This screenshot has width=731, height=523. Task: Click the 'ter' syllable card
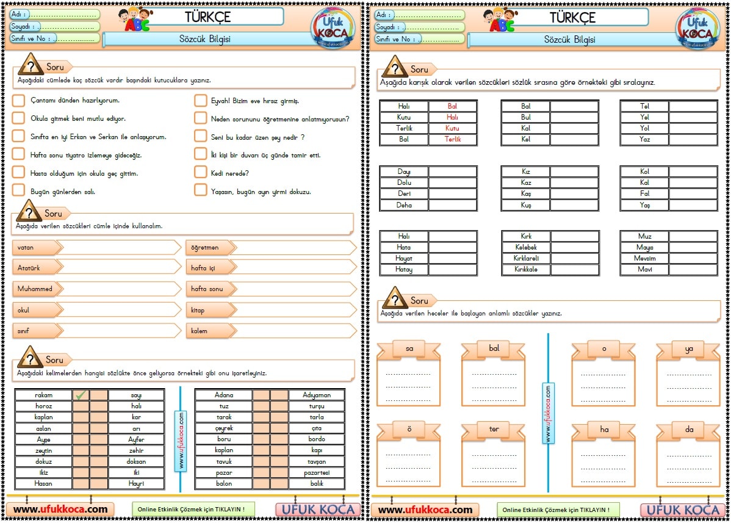point(493,454)
